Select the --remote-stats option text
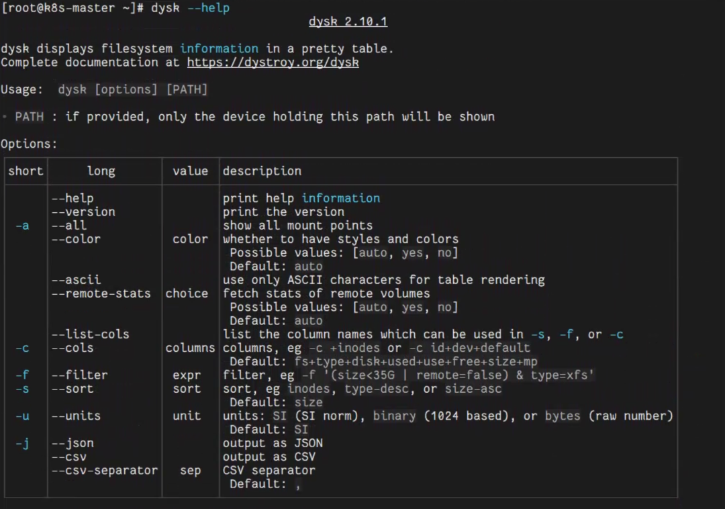725x509 pixels. pos(101,293)
